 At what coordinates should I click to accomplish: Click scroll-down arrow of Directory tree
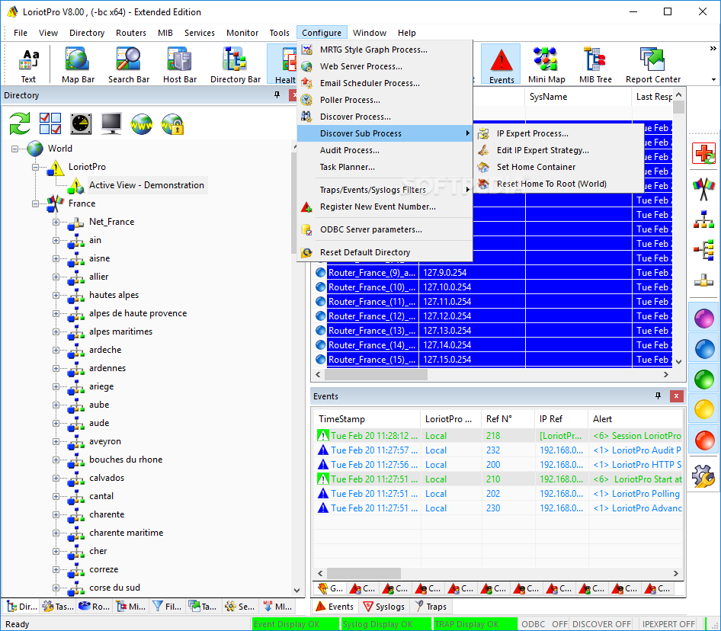[296, 590]
